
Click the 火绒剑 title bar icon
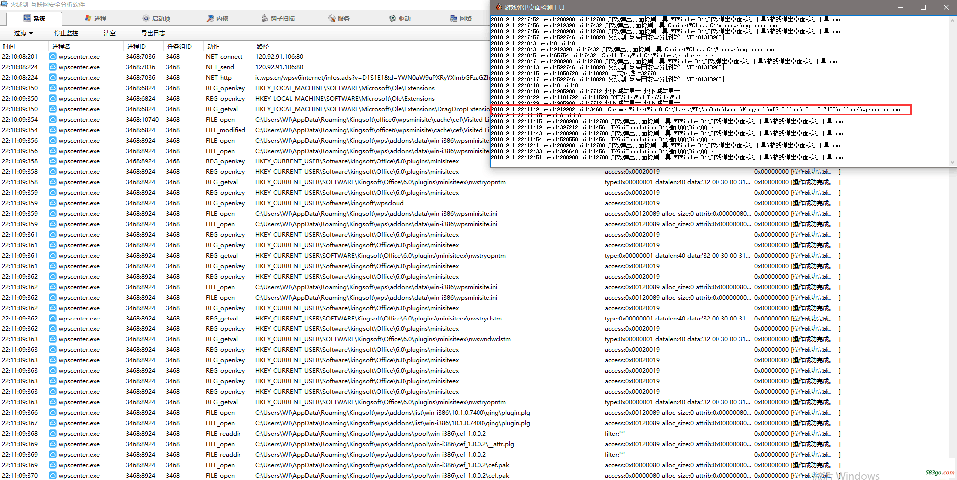coord(4,4)
